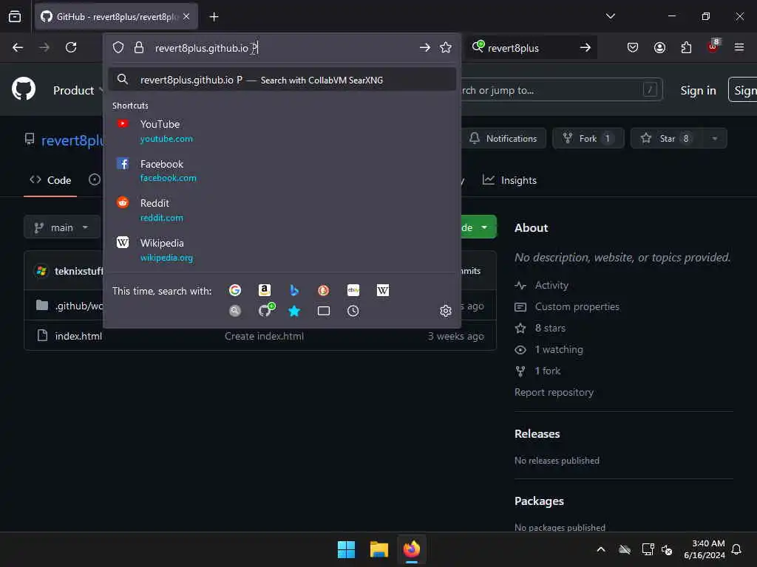Expand the Product menu in GitHub header

(78, 91)
